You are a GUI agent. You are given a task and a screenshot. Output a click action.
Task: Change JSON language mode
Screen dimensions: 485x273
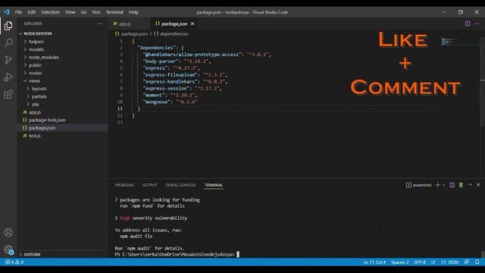(x=450, y=262)
